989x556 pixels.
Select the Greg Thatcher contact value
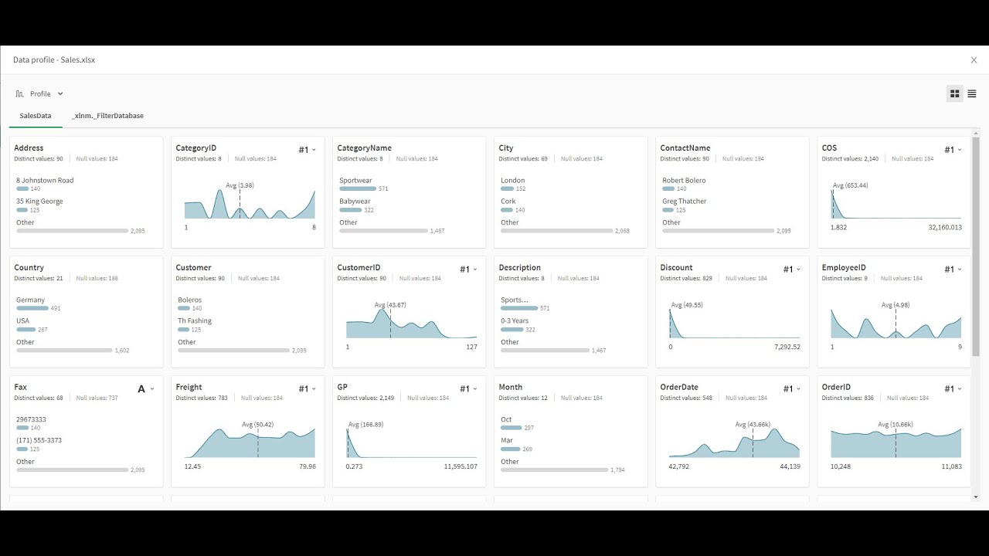[x=685, y=202]
